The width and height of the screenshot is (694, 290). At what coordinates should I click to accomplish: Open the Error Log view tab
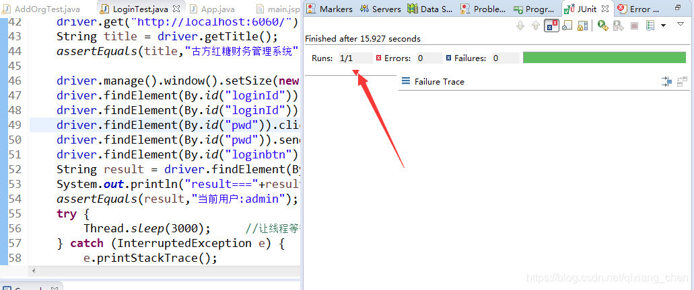pyautogui.click(x=639, y=9)
